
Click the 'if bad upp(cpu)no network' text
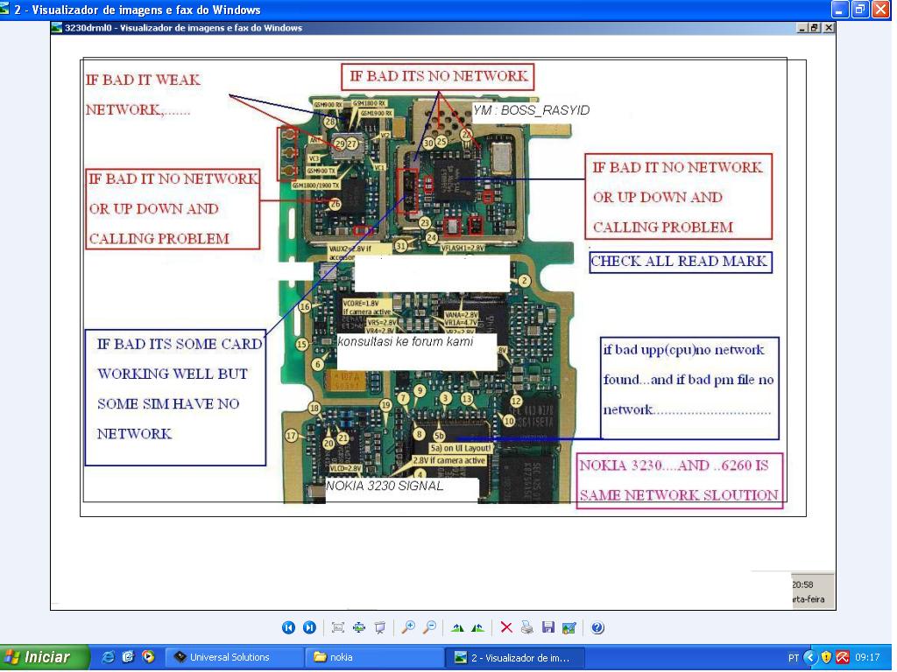click(x=683, y=350)
